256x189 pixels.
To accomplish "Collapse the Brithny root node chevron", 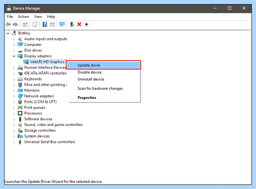I will [x=8, y=33].
